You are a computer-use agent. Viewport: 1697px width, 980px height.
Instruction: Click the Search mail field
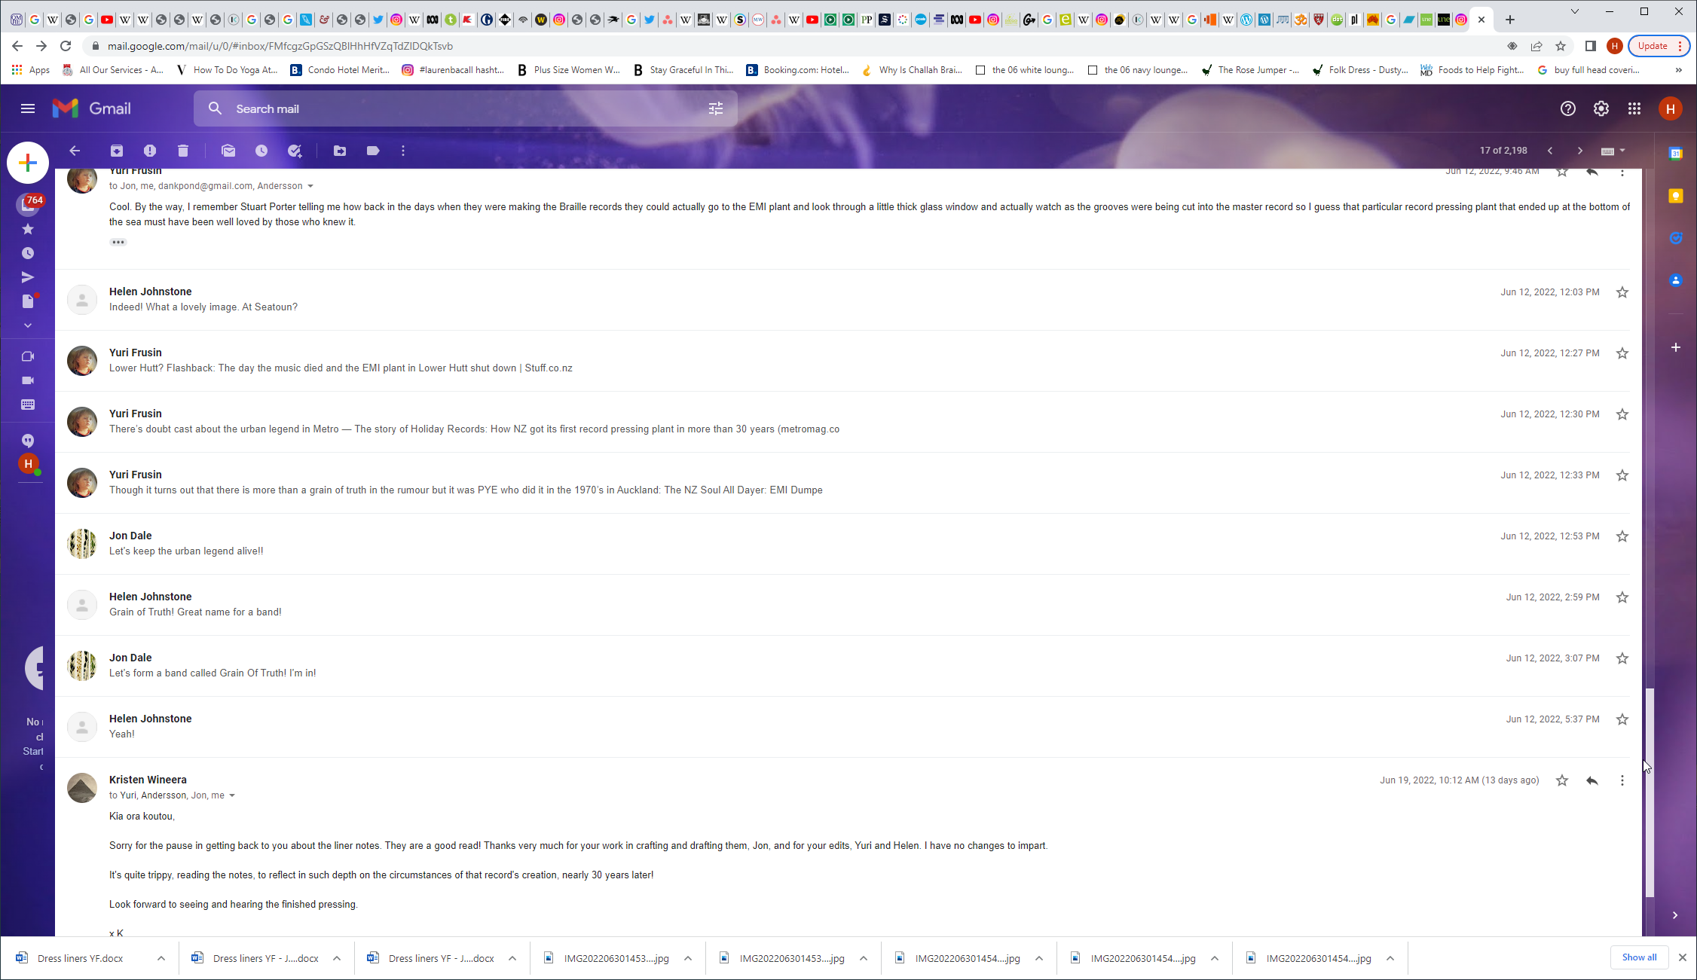[x=465, y=108]
